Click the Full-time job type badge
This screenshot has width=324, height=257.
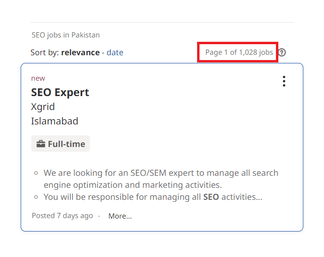pos(61,144)
